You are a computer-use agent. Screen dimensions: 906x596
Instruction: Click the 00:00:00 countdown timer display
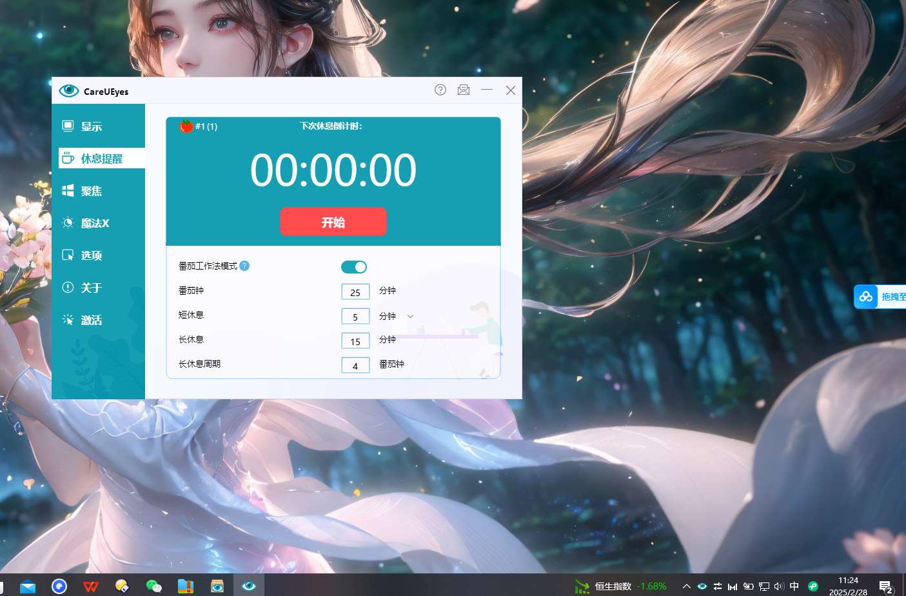point(333,170)
